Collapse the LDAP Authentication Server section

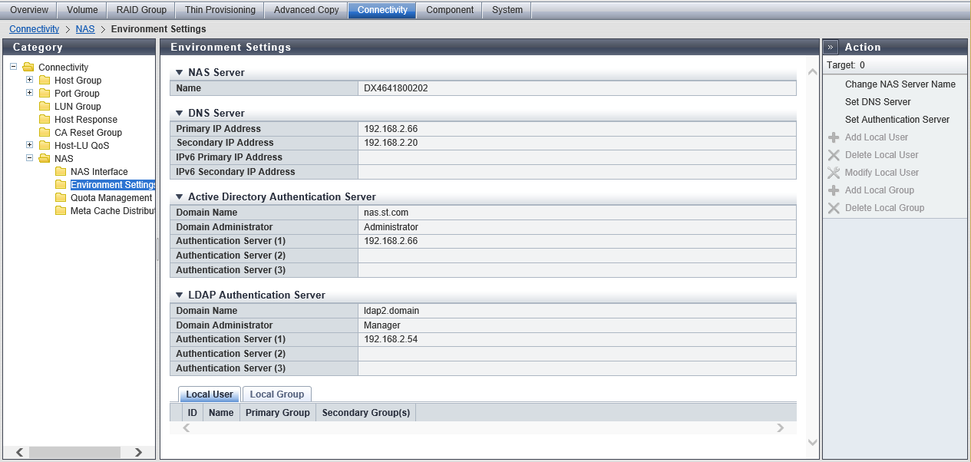point(179,295)
